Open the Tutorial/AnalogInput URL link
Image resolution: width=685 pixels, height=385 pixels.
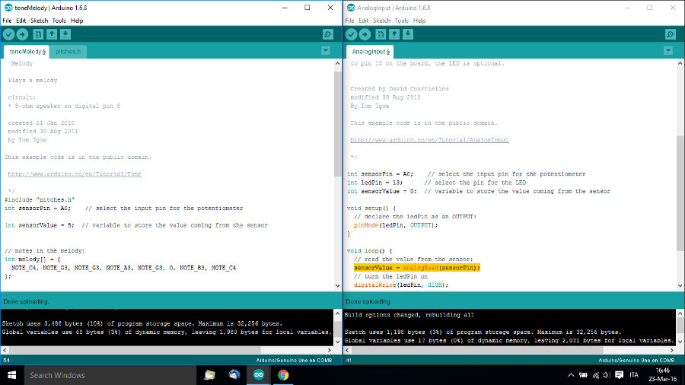click(x=429, y=140)
